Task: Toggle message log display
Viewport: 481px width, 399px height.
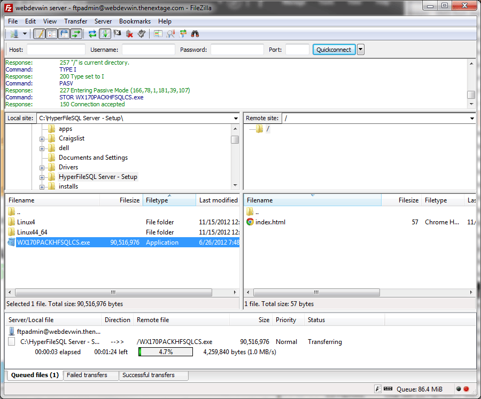Action: [39, 34]
